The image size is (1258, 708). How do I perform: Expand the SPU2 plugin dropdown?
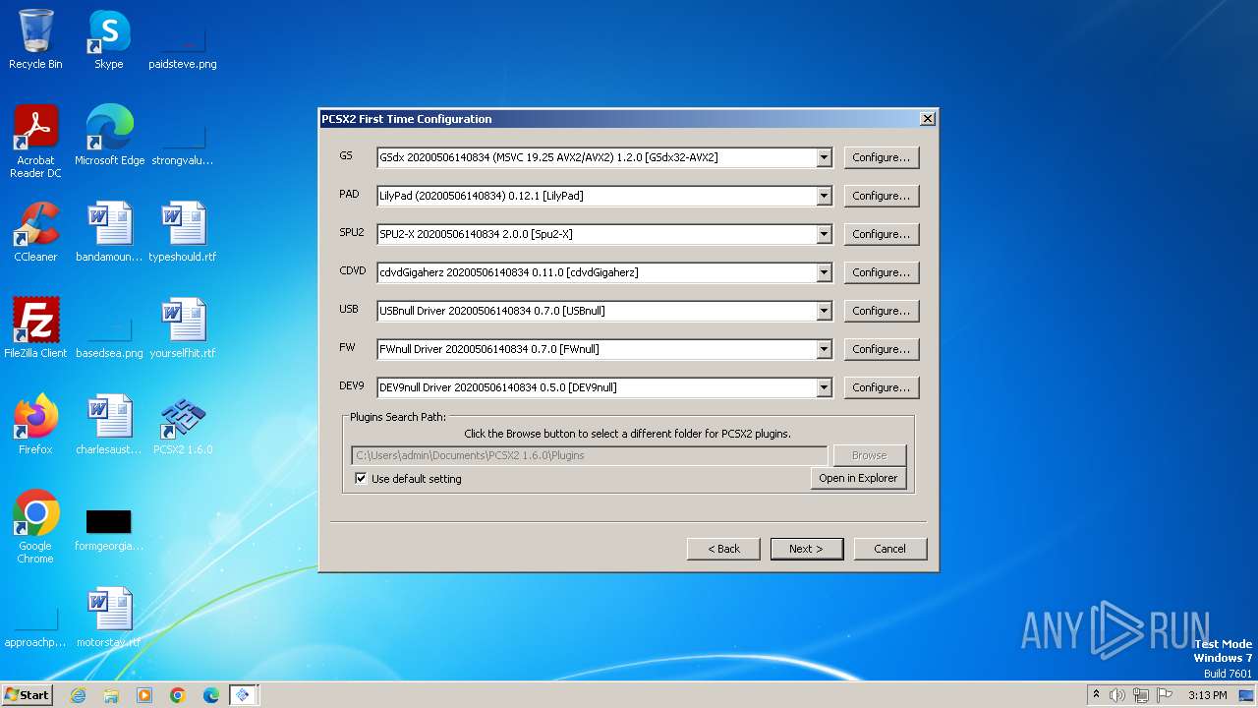824,234
